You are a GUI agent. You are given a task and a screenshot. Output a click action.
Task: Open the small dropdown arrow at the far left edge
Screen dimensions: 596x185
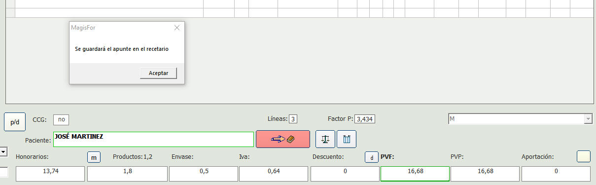tap(3, 152)
